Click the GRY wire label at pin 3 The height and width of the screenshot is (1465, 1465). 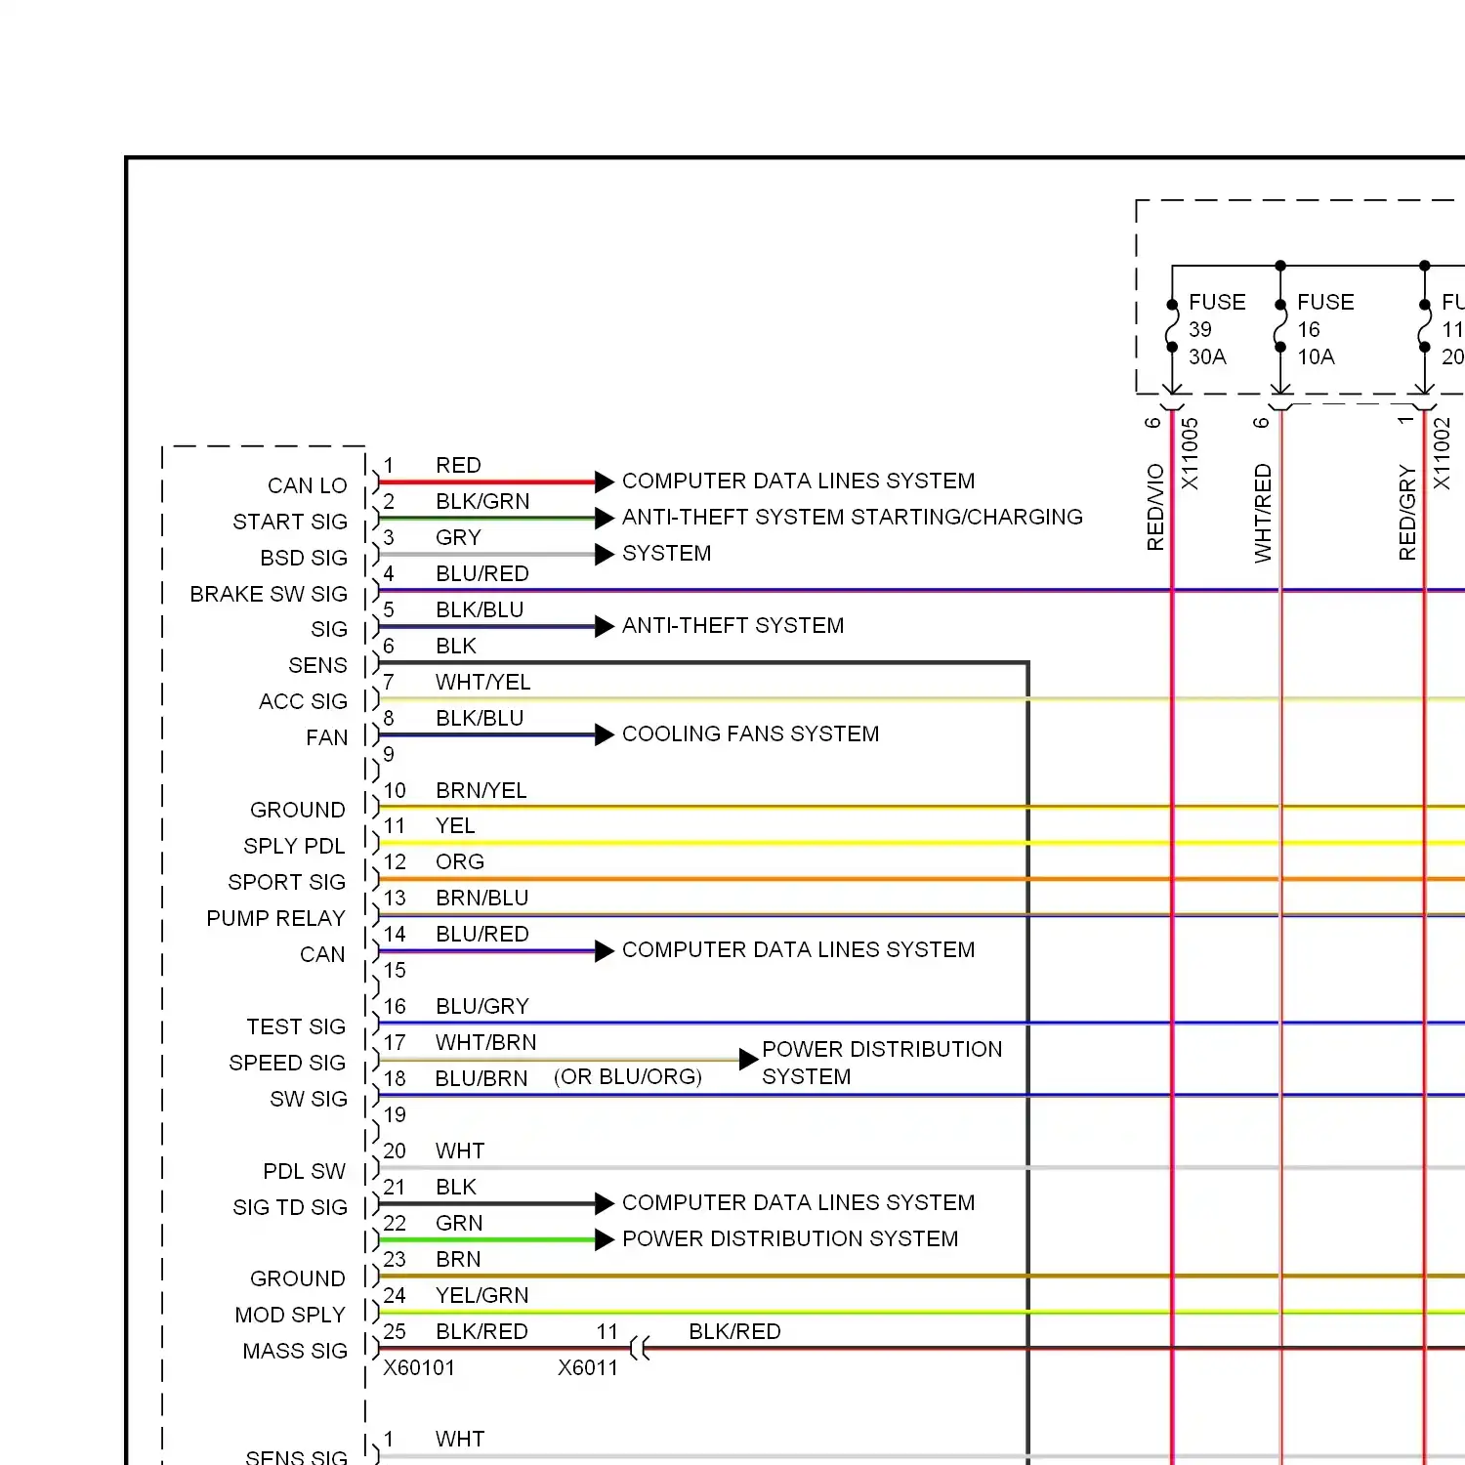point(458,537)
